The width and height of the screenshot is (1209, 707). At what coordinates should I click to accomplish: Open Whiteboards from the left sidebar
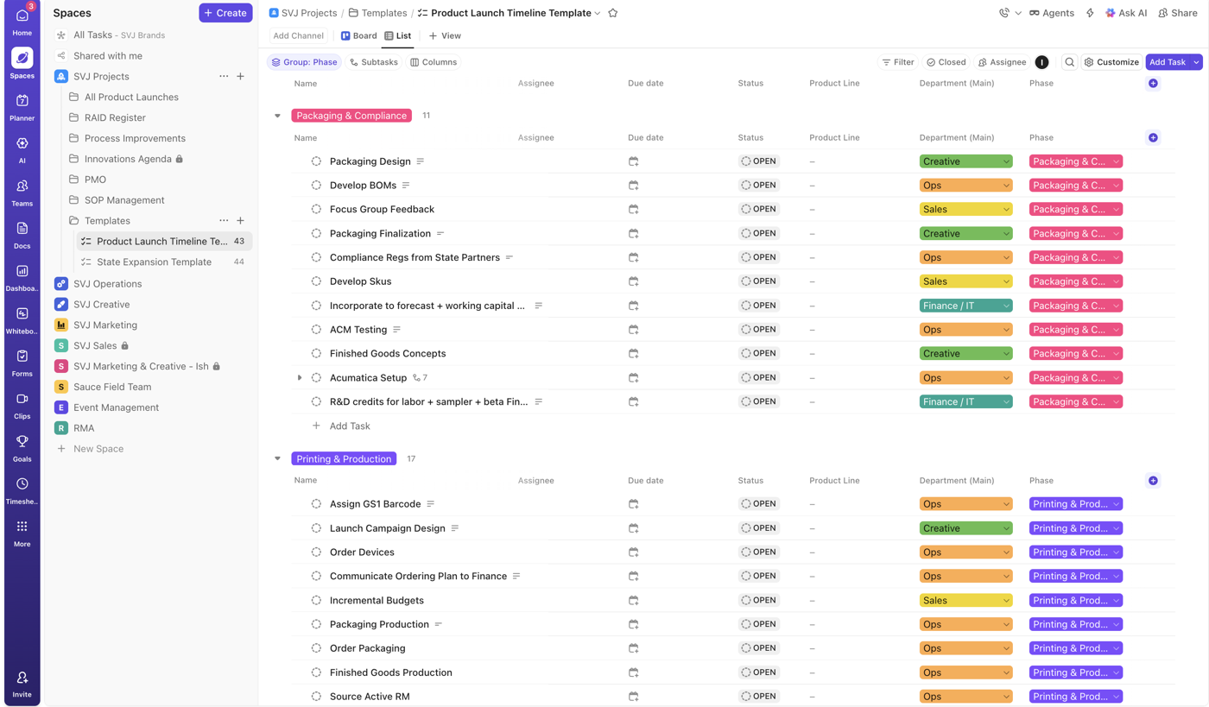[22, 320]
